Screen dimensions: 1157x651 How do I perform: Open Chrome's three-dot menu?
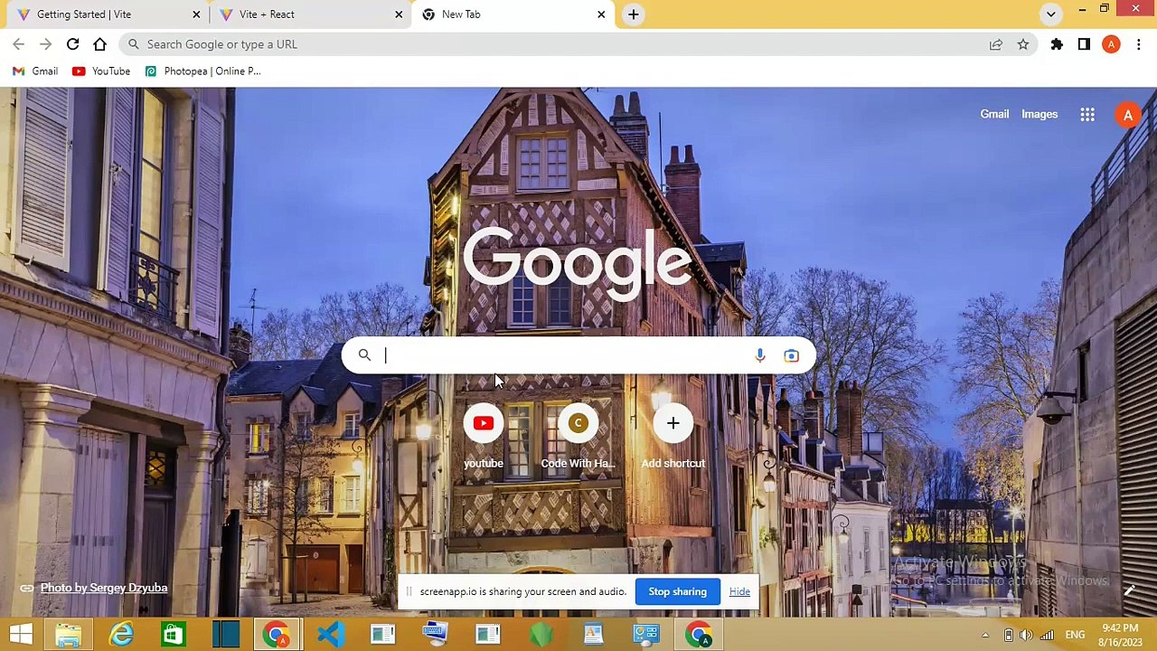1138,44
